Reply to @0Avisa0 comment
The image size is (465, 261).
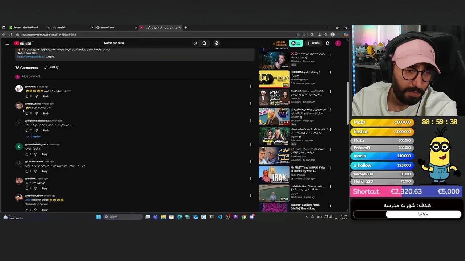[x=46, y=96]
